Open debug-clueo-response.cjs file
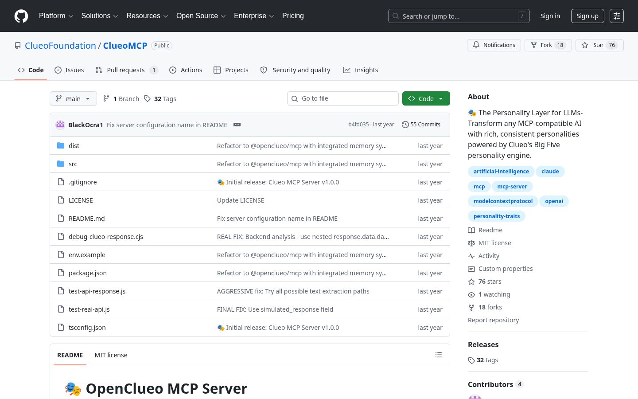638x399 pixels. pos(106,237)
